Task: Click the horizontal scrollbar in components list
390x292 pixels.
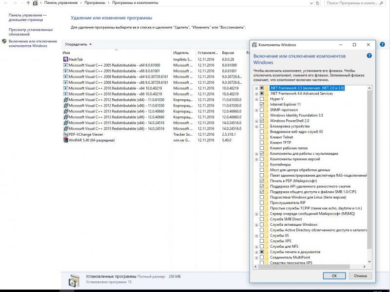Action: pyautogui.click(x=304, y=266)
